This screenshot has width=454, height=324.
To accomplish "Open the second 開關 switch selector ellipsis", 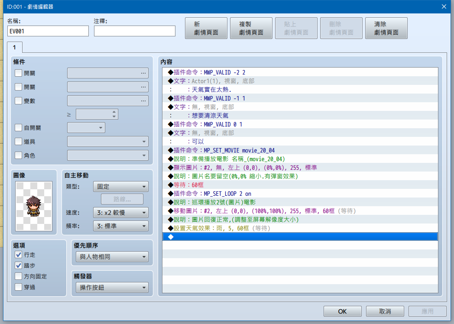I will click(x=143, y=87).
